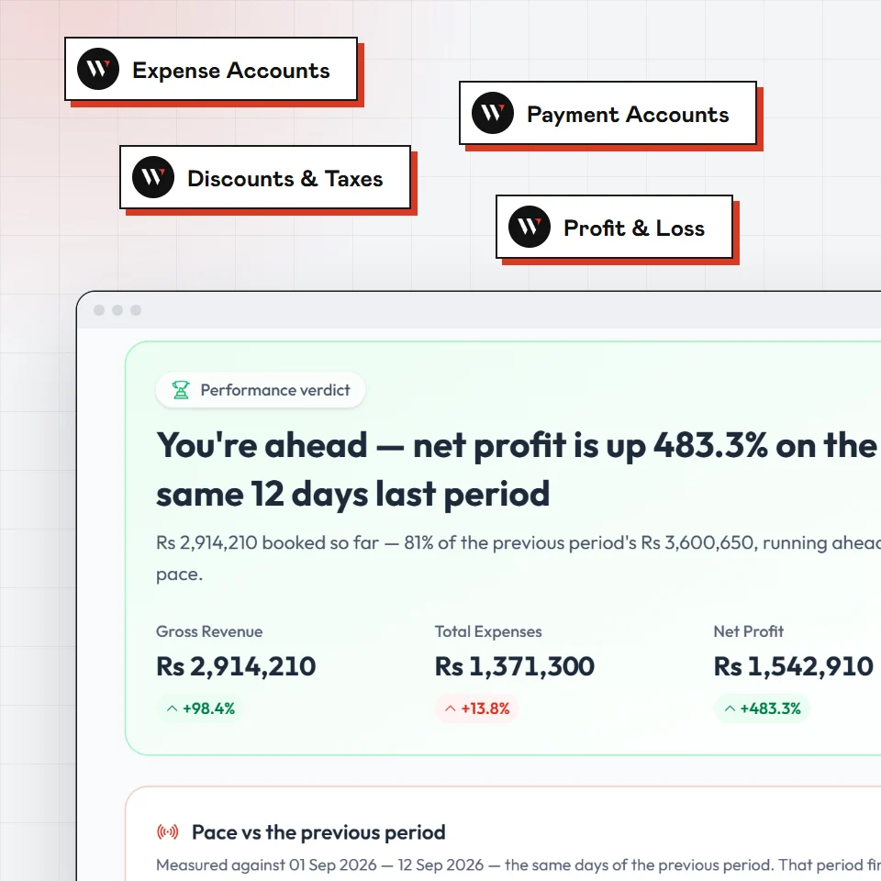Click the Gross Revenue amount Rs 2,914,210
The image size is (881, 881).
click(x=236, y=666)
